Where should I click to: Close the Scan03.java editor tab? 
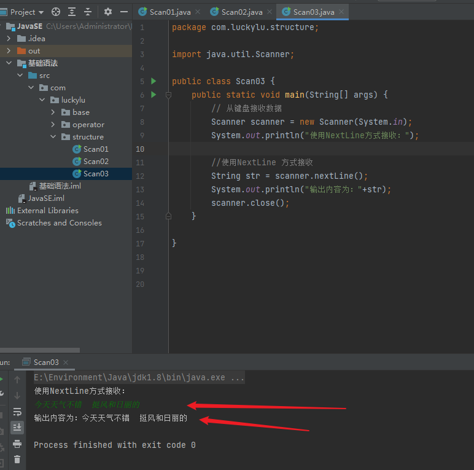(x=341, y=12)
